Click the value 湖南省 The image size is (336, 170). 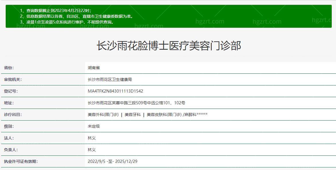[94, 68]
